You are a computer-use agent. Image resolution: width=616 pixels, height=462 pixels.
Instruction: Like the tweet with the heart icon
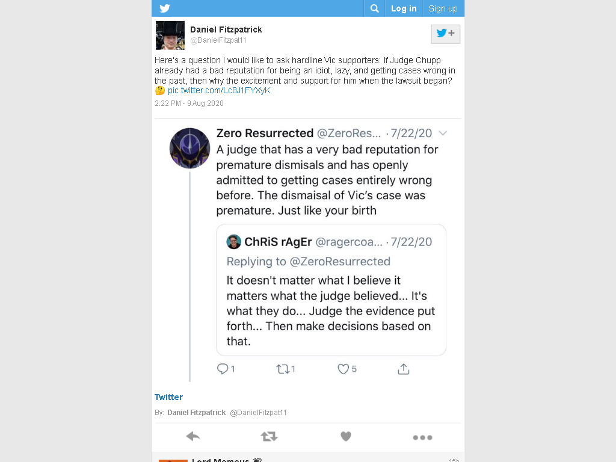pyautogui.click(x=346, y=437)
